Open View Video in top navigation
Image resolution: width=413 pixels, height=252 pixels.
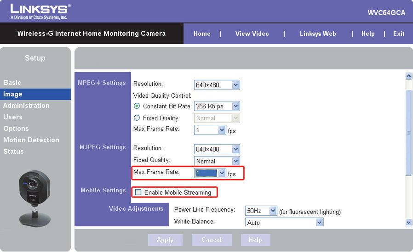point(252,34)
